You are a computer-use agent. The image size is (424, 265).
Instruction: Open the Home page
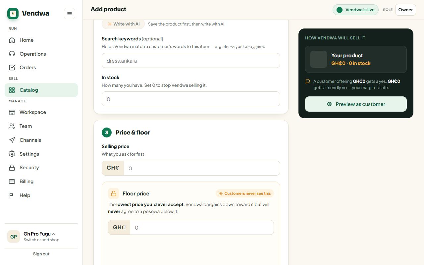(x=41, y=40)
